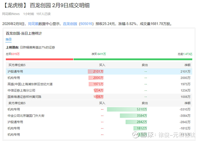Select the article title 百龙创园 2月9日成交明细
The image size is (201, 141).
point(60,5)
